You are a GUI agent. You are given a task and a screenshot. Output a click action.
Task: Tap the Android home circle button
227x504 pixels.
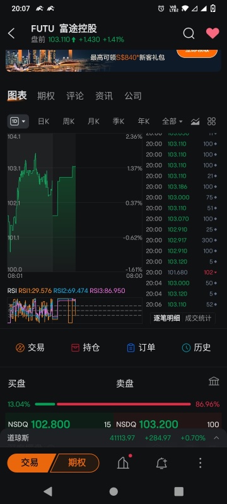(x=113, y=491)
